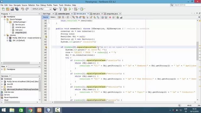Click the New File toolbar icon
Image resolution: width=201 pixels, height=113 pixels.
click(x=3, y=9)
